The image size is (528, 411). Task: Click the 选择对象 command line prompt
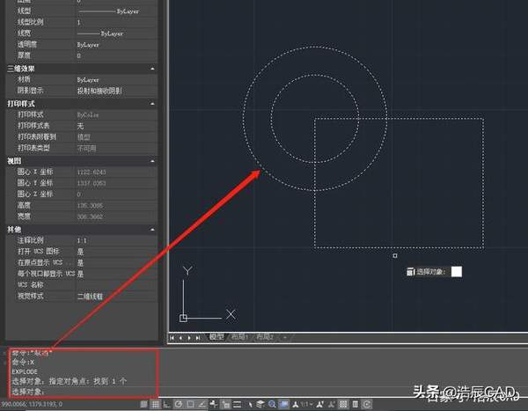[28, 392]
